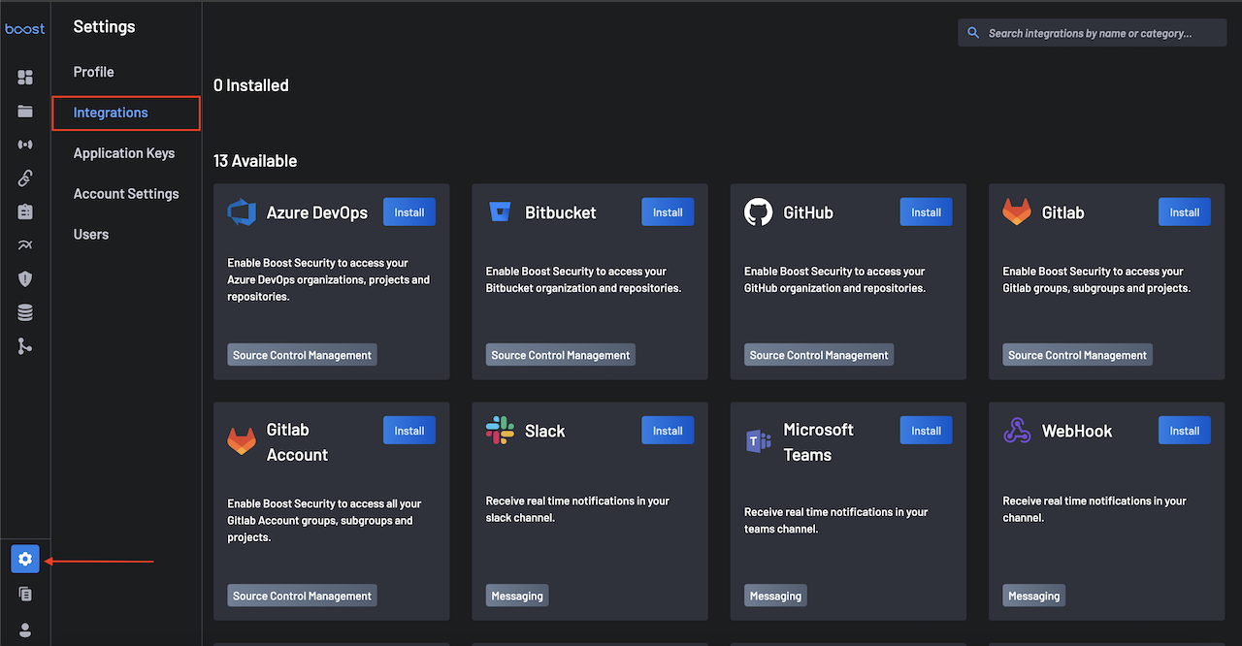Click Source Control Management tag on Bitbucket
Screen dimensions: 1242x646
point(561,355)
